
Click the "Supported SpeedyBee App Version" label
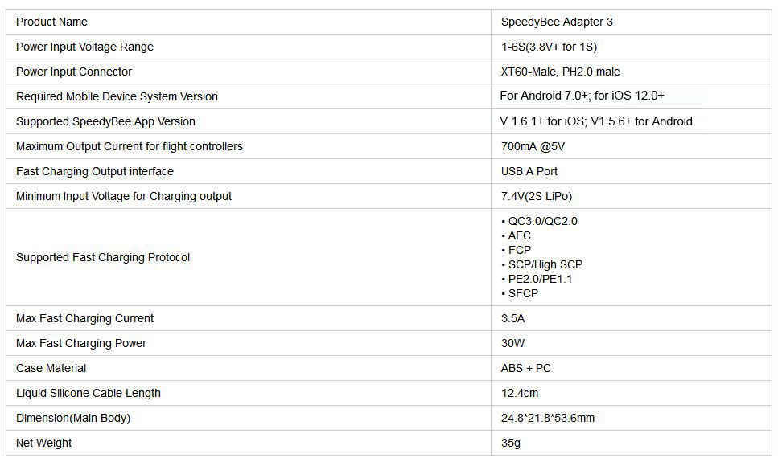pos(105,121)
